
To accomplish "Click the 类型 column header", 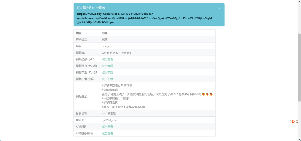I will tap(79, 33).
